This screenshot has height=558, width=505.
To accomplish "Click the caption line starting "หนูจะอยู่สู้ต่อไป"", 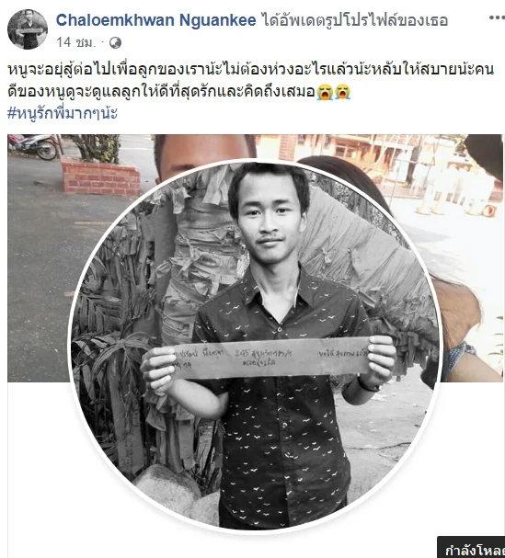I will coord(251,70).
